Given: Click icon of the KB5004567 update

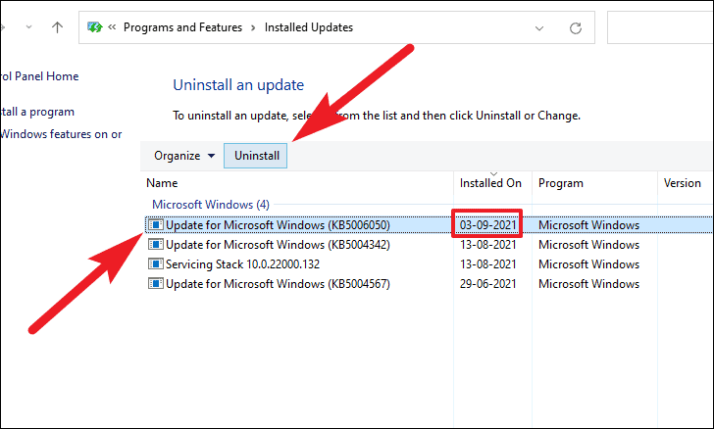Looking at the screenshot, I should [x=156, y=283].
